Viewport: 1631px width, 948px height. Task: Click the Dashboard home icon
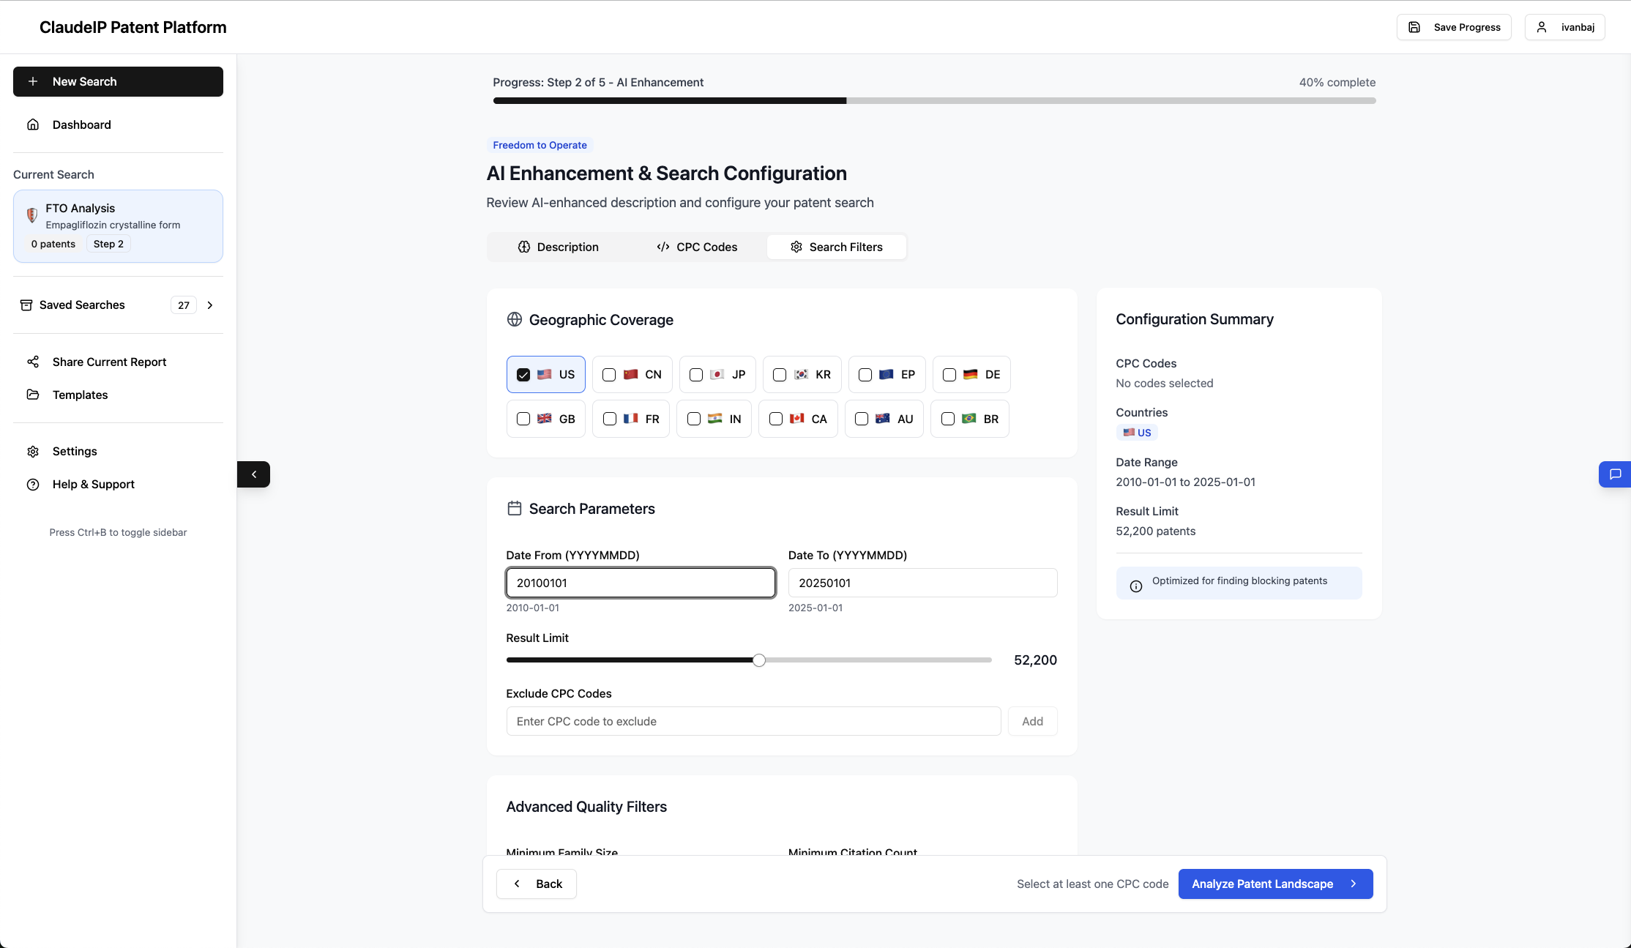click(x=33, y=124)
